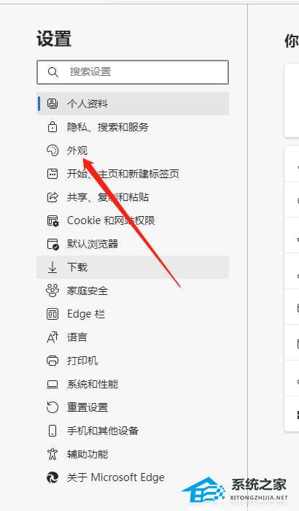Click the family safety icon
Screen dimensions: 299x511
click(x=52, y=291)
